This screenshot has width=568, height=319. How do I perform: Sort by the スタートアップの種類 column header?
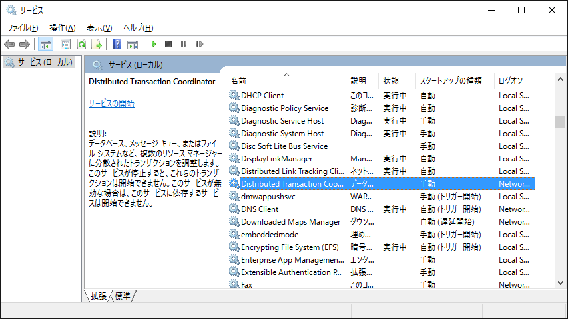click(x=449, y=81)
